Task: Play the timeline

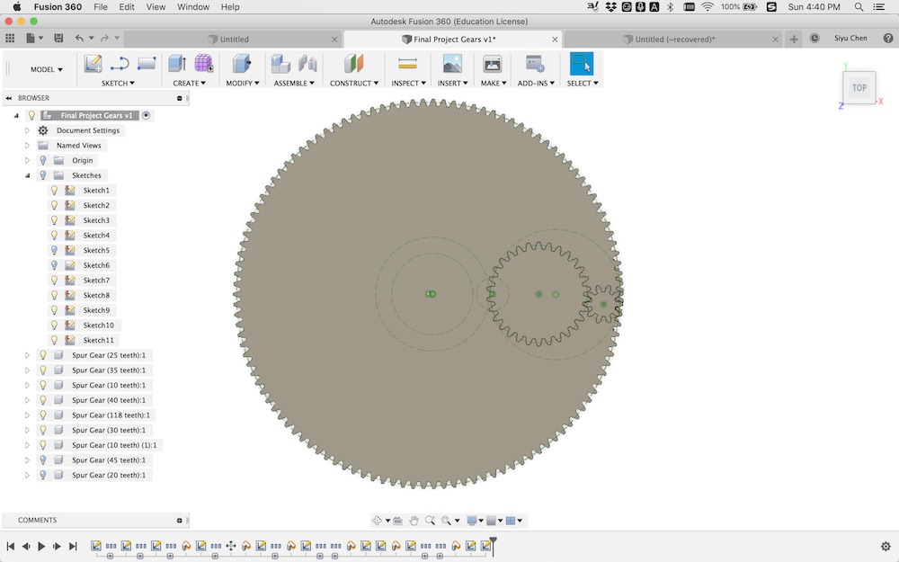Action: coord(41,546)
